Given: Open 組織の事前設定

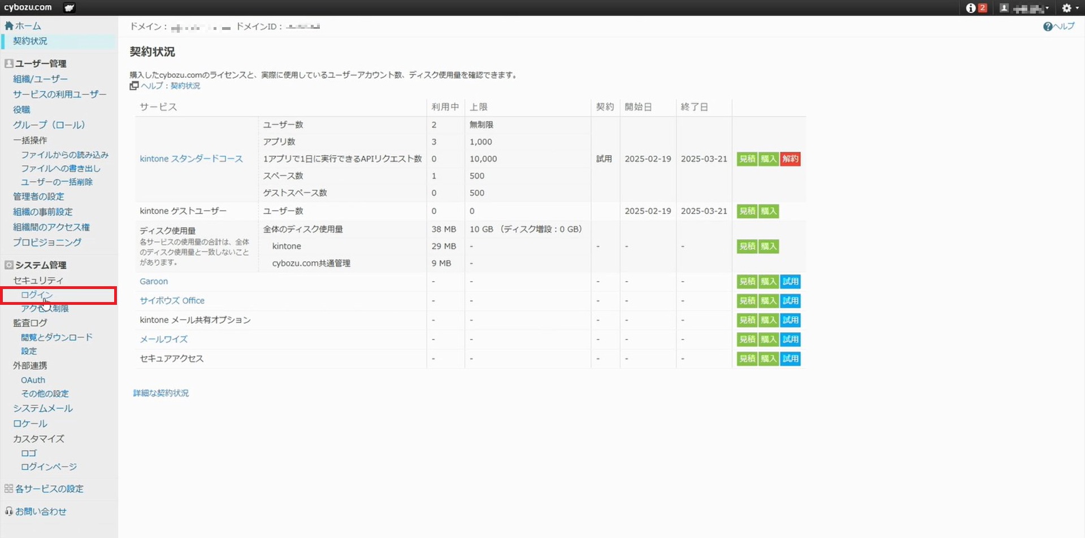Looking at the screenshot, I should (x=43, y=212).
